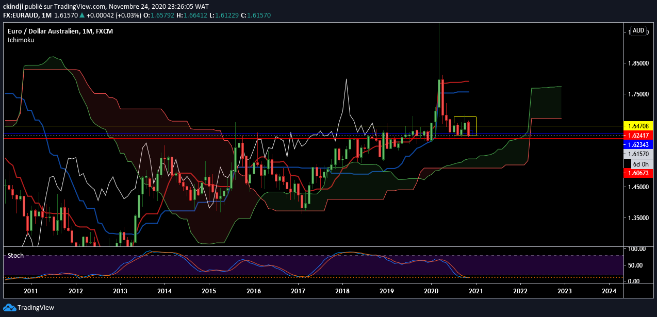Click the TradingView cloud logo icon
This screenshot has height=317, width=657.
[x=10, y=308]
